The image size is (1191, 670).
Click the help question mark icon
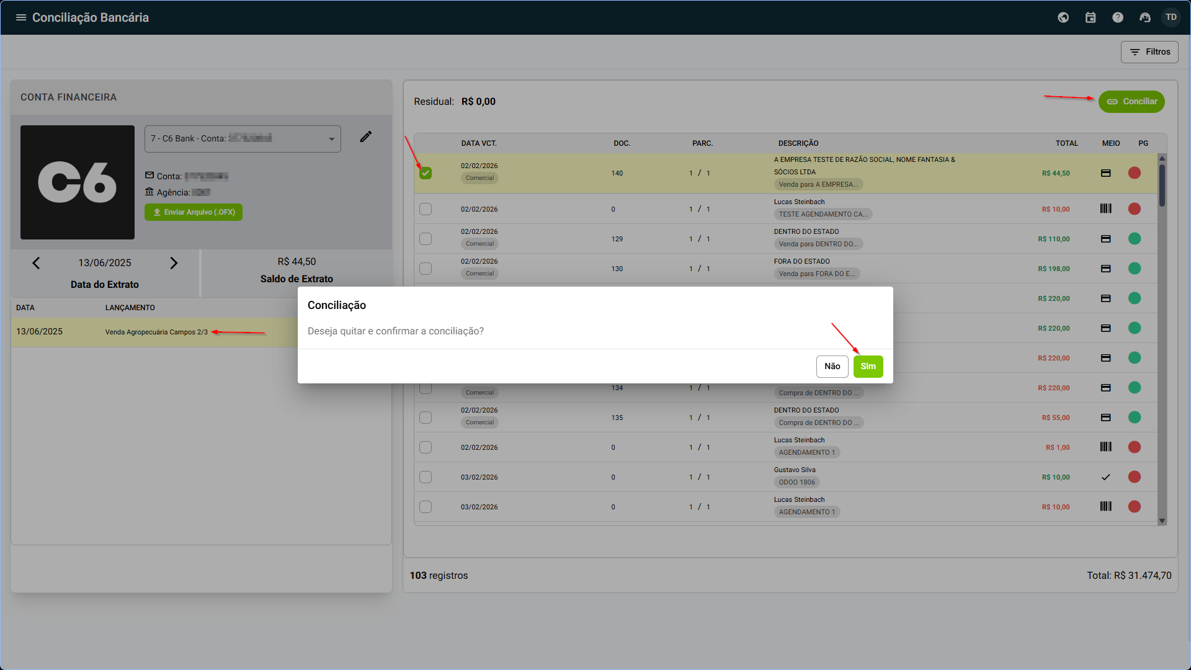[x=1118, y=17]
